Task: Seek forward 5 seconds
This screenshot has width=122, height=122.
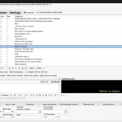Action: pyautogui.click(x=63, y=95)
